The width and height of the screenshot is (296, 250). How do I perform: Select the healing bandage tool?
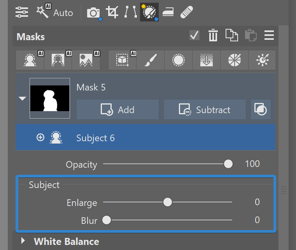(x=187, y=12)
